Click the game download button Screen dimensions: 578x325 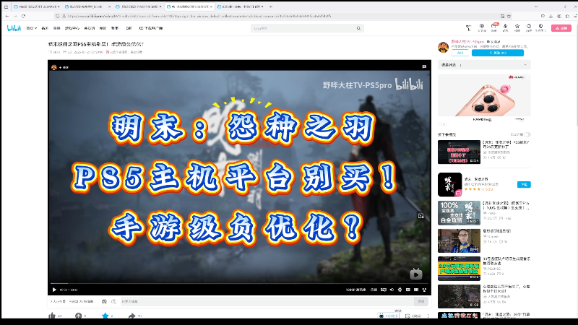pos(524,184)
